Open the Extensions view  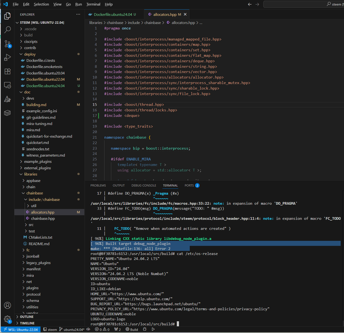coord(7,71)
